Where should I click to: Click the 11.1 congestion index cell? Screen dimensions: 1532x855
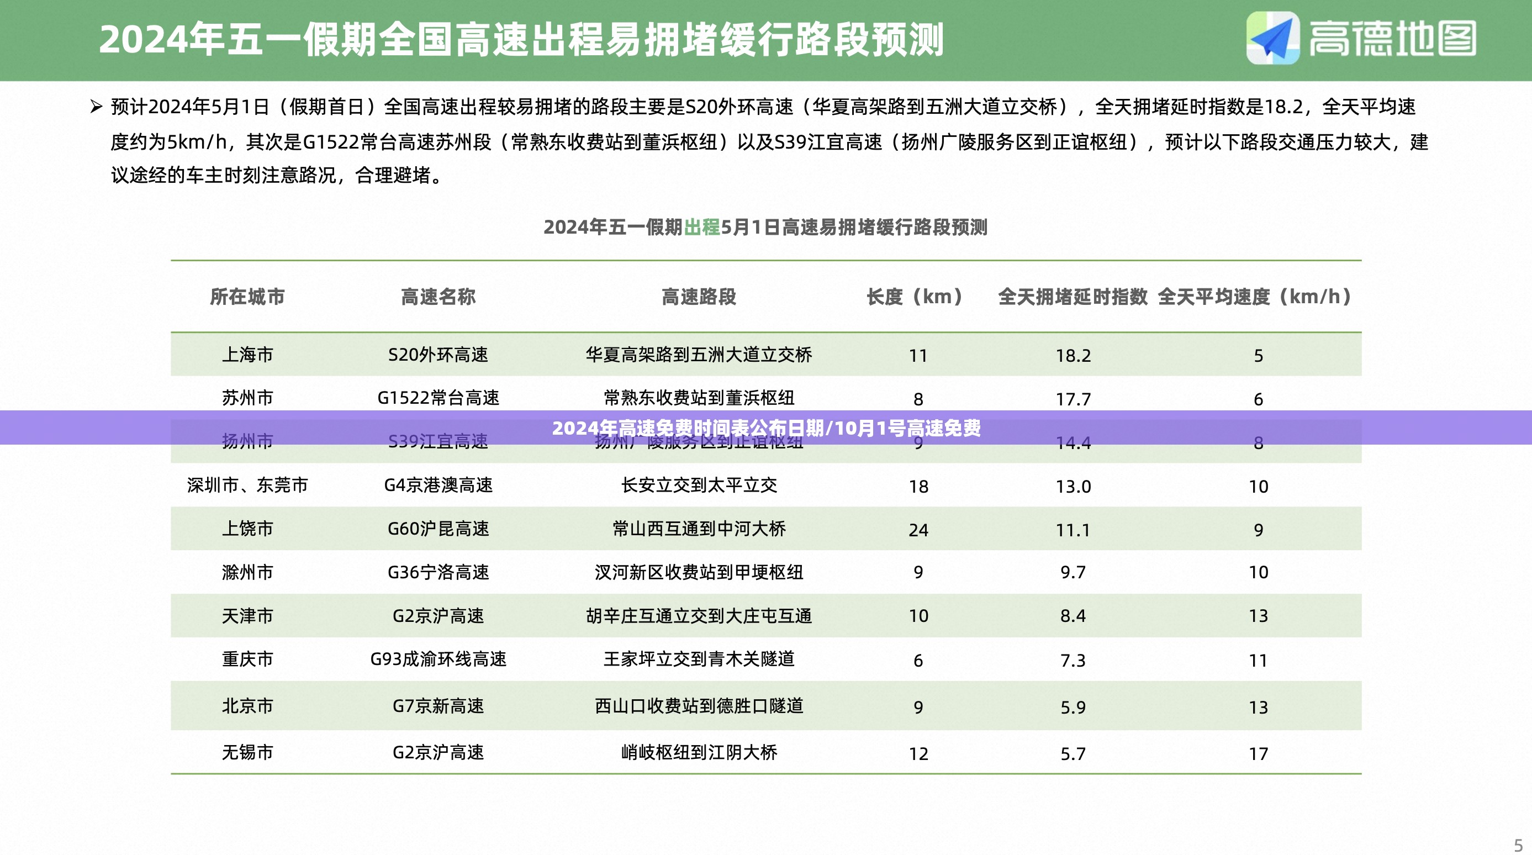coord(1073,530)
